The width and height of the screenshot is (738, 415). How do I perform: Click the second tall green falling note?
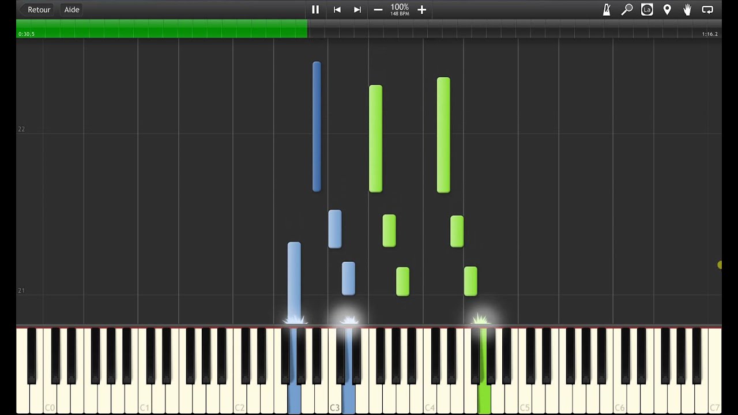pyautogui.click(x=443, y=135)
